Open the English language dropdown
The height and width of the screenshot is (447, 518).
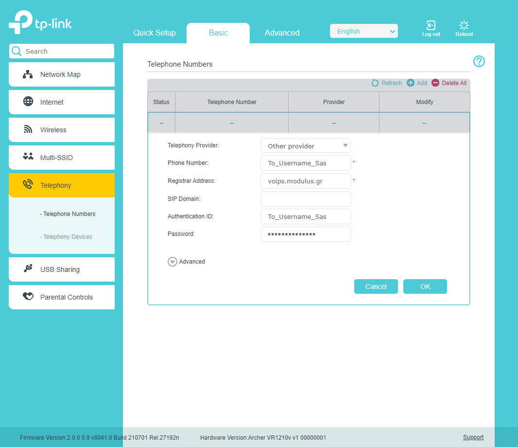point(364,32)
